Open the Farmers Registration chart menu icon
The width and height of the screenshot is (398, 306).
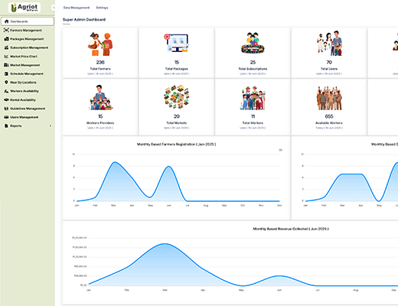pos(280,150)
